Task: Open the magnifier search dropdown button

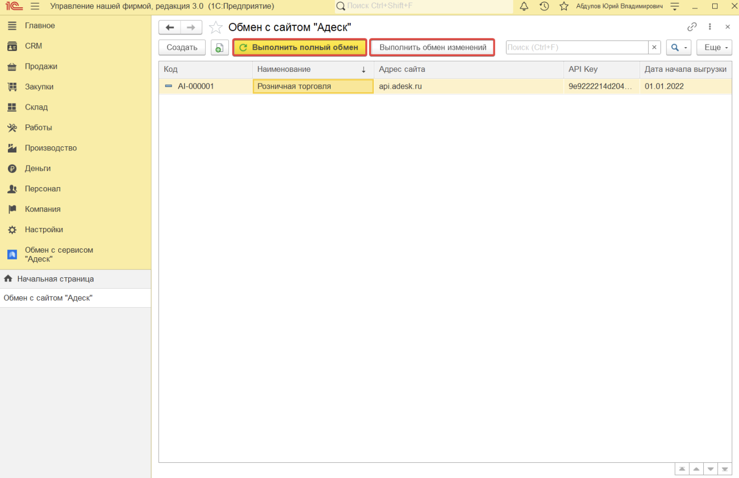Action: (679, 47)
